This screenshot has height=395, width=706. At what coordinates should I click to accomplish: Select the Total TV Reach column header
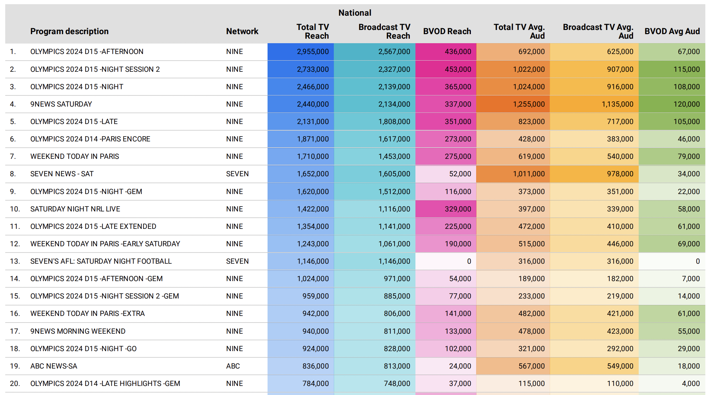(313, 31)
